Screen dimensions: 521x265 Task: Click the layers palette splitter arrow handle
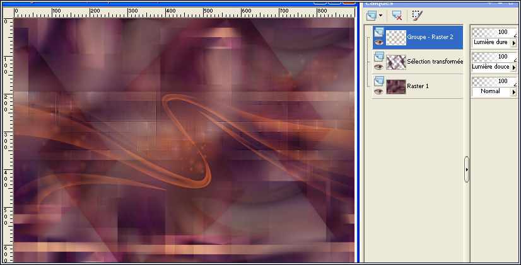click(467, 169)
